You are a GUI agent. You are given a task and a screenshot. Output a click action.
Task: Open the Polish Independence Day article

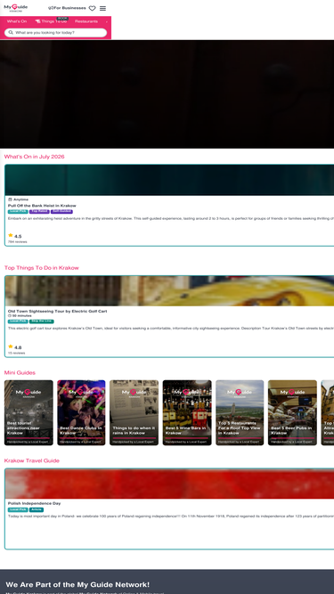(x=34, y=503)
